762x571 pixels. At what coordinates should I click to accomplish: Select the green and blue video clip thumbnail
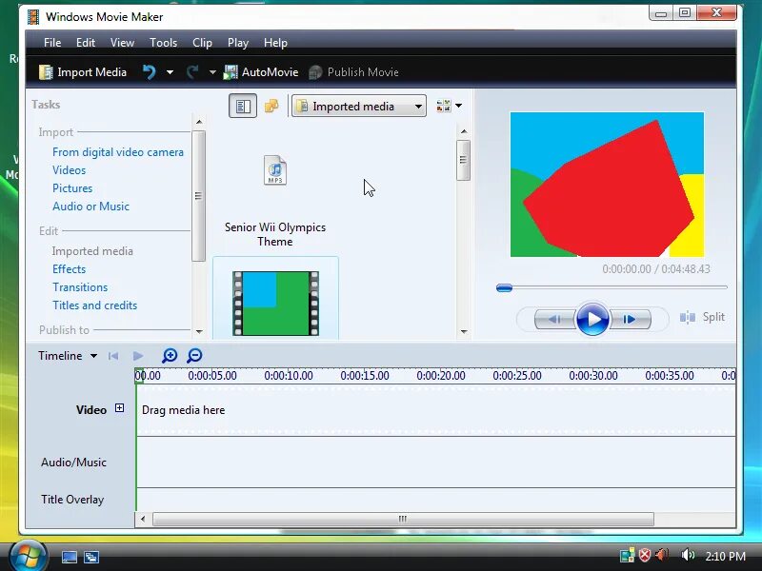point(275,303)
